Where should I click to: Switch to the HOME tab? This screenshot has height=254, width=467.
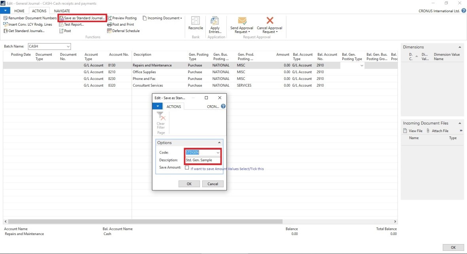coord(19,11)
